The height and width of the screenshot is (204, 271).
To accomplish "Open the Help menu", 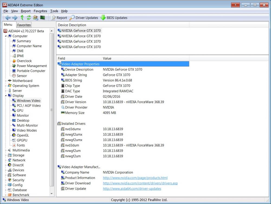I will click(x=64, y=11).
